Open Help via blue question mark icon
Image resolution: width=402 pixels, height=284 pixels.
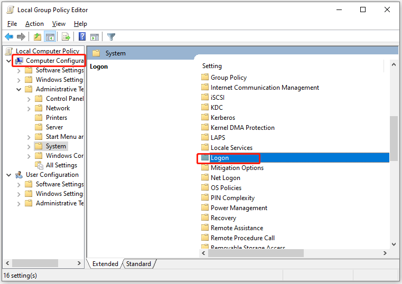[x=82, y=36]
